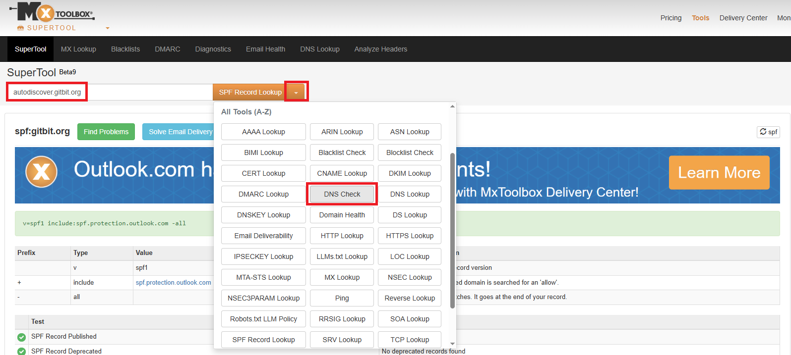Viewport: 791px width, 355px height.
Task: Select NSEC3PARAM Lookup tool
Action: (x=263, y=298)
